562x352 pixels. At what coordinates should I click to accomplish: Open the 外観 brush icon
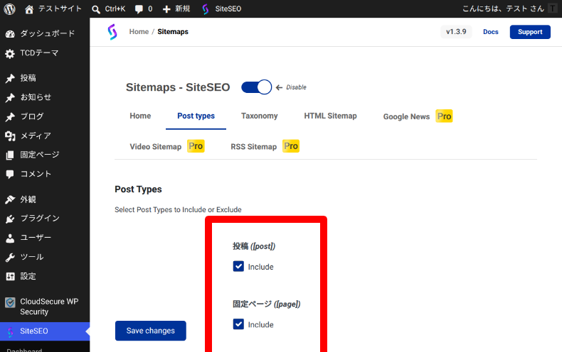(10, 199)
